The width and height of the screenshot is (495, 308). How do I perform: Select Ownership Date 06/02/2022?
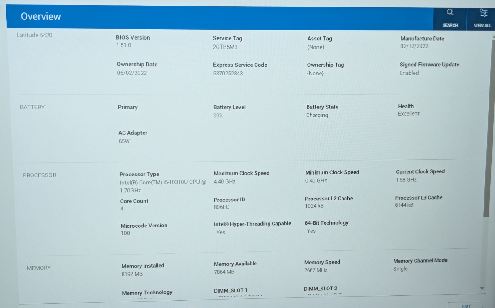point(131,73)
